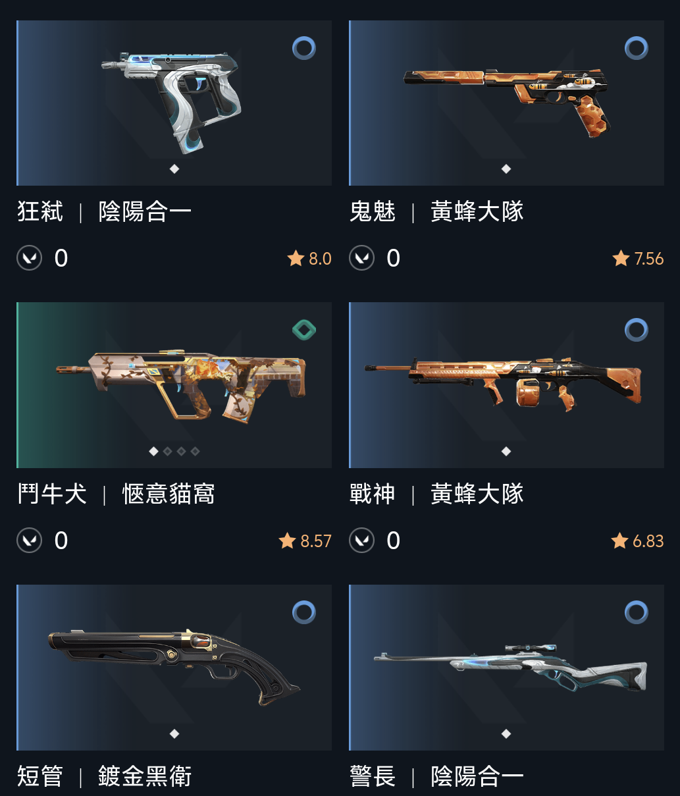Click the star rating 6.83 for 戰神

tap(638, 541)
